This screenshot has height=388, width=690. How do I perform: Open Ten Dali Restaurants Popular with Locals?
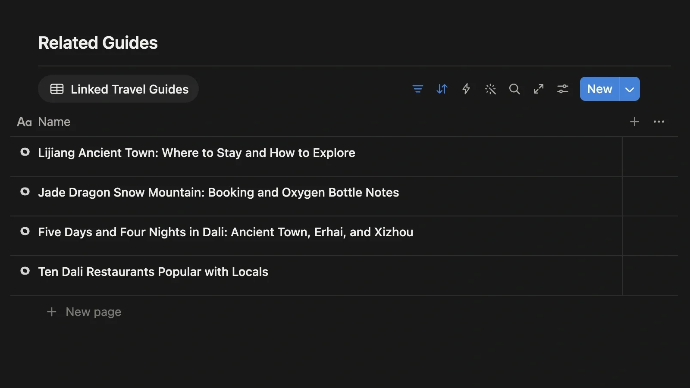153,272
